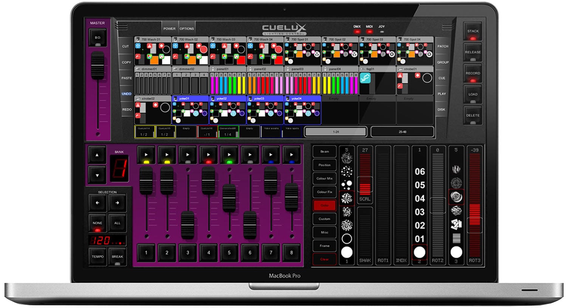Start the playback with the red indicator
The image size is (567, 308).
tap(208, 154)
